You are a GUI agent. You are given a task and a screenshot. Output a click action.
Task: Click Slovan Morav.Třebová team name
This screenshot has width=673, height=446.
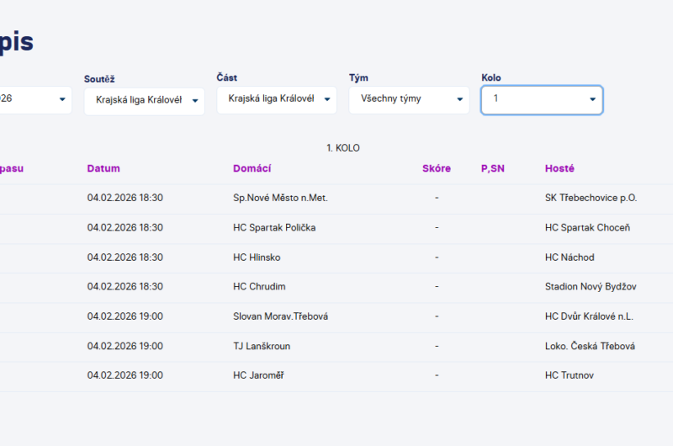[x=280, y=316]
